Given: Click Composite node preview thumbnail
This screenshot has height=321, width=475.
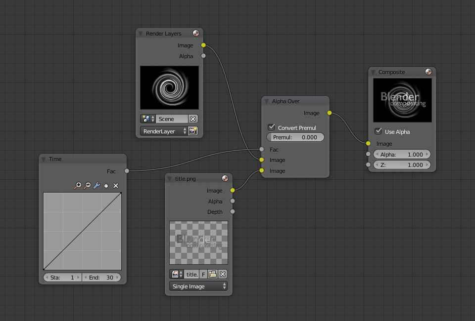Looking at the screenshot, I should (402, 100).
